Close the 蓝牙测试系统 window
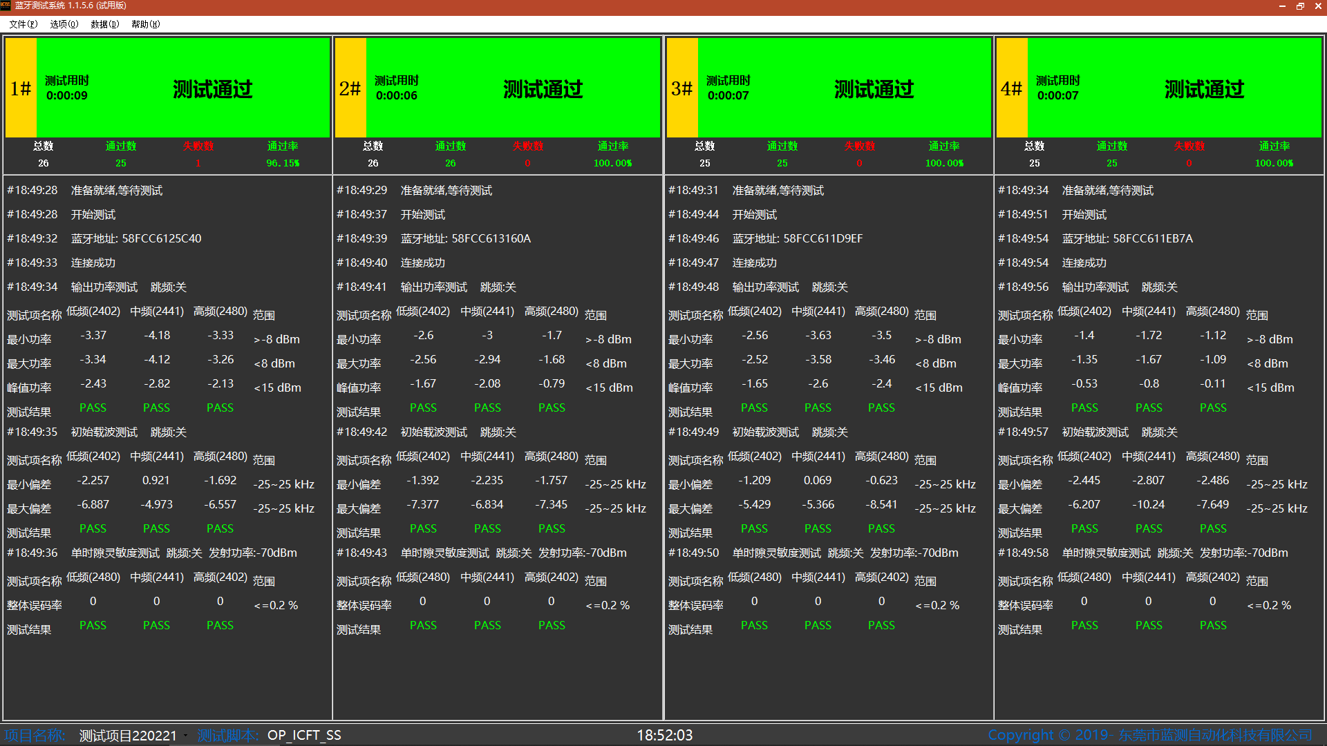The width and height of the screenshot is (1327, 746). [x=1317, y=6]
